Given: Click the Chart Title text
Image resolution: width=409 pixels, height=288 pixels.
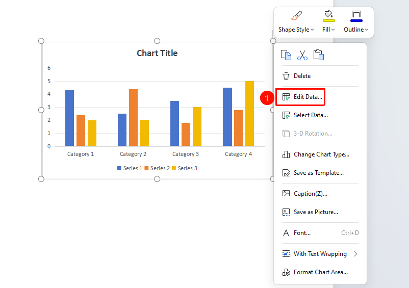Looking at the screenshot, I should pyautogui.click(x=157, y=53).
